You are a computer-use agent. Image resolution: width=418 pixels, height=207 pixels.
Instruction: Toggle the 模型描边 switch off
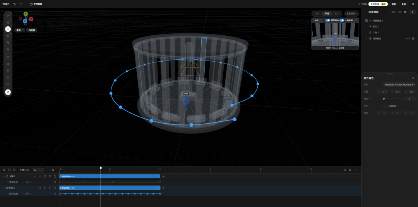pyautogui.click(x=328, y=20)
